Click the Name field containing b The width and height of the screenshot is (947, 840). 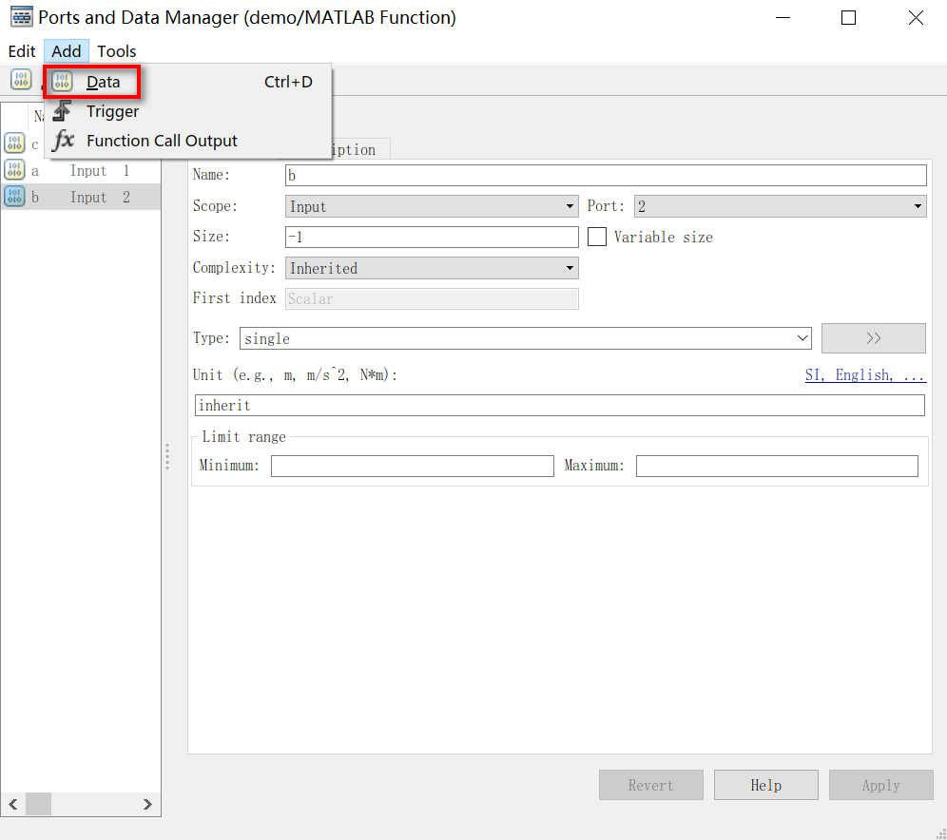(606, 176)
